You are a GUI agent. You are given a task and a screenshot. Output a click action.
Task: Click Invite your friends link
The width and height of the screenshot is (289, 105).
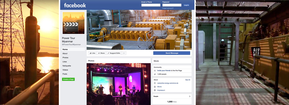tap(164, 71)
